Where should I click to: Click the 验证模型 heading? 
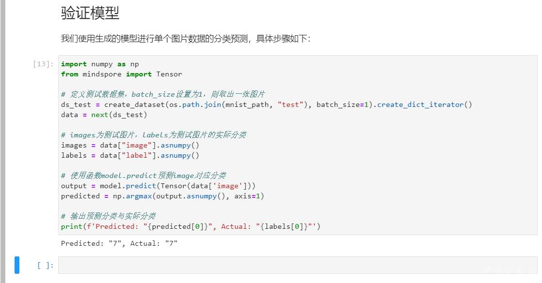coord(90,13)
